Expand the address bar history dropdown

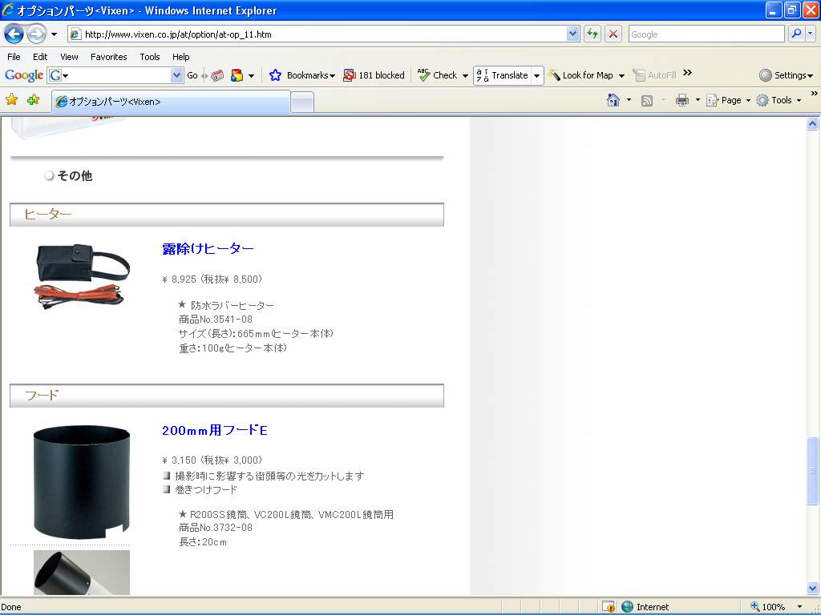coord(572,34)
